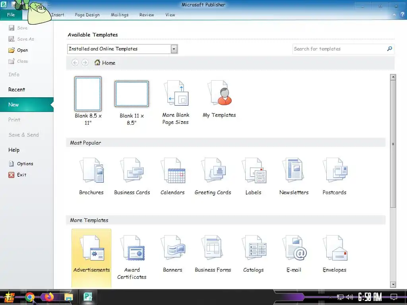The width and height of the screenshot is (407, 305).
Task: Click Close in the File menu
Action: click(x=18, y=61)
